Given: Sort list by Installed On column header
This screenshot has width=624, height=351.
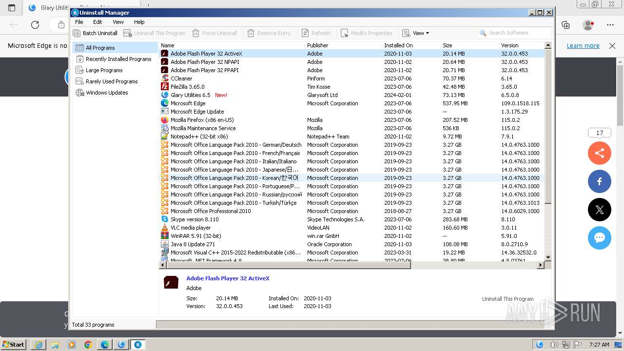Looking at the screenshot, I should (x=411, y=45).
